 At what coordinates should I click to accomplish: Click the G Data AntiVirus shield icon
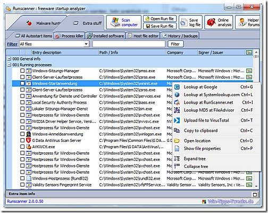pyautogui.click(x=28, y=140)
